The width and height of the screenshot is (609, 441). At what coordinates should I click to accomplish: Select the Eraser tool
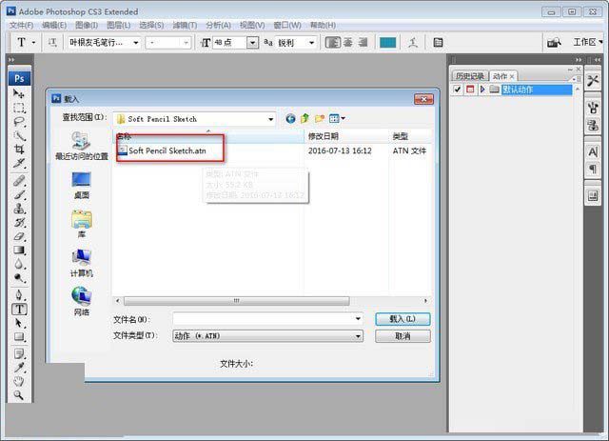(19, 236)
